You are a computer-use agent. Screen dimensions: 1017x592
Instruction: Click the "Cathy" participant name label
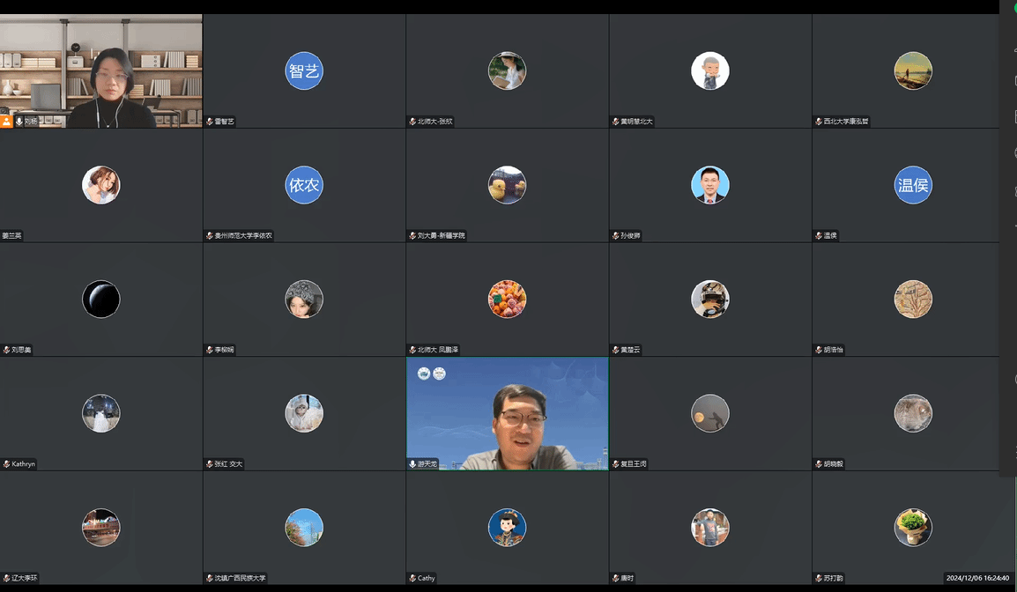[427, 579]
